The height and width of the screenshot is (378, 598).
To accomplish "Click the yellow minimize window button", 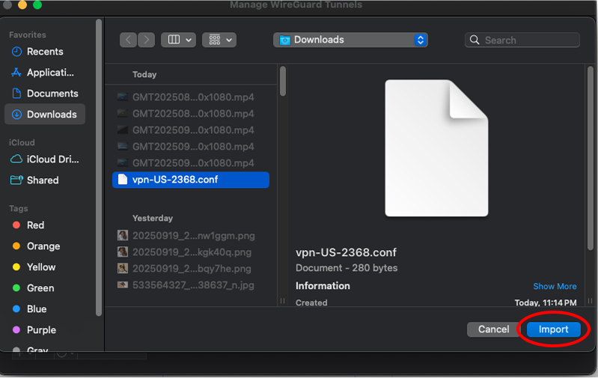I will [x=22, y=4].
